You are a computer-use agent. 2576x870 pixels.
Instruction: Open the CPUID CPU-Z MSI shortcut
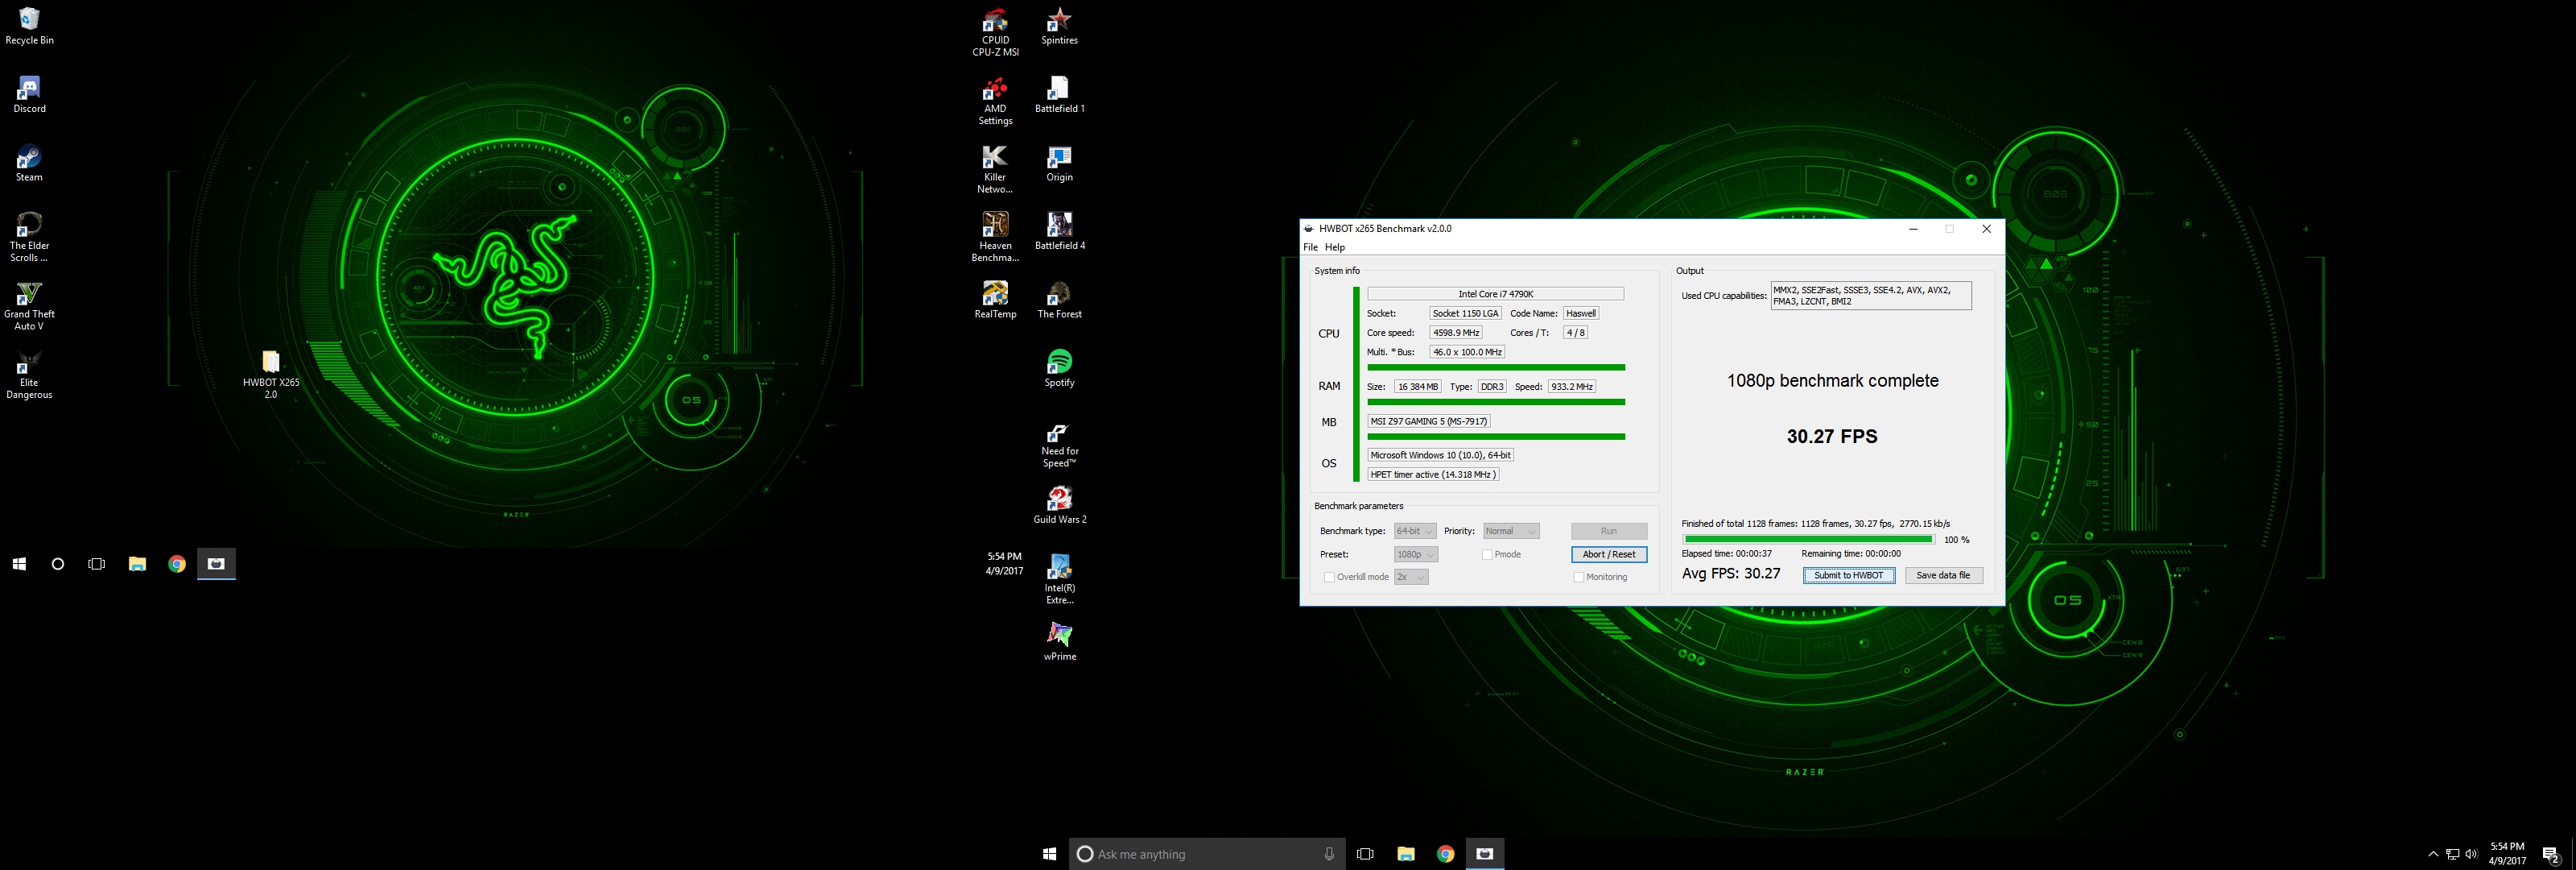(995, 33)
